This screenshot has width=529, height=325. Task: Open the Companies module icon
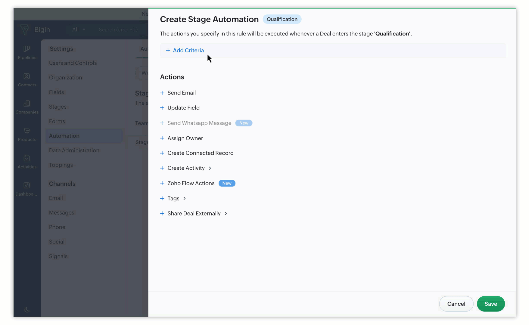tap(27, 104)
